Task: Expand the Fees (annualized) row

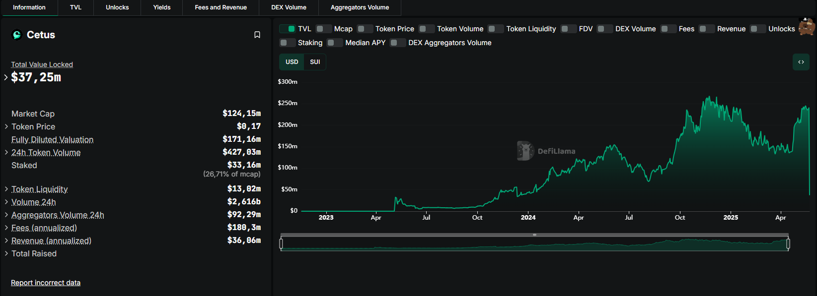Action: (x=6, y=228)
